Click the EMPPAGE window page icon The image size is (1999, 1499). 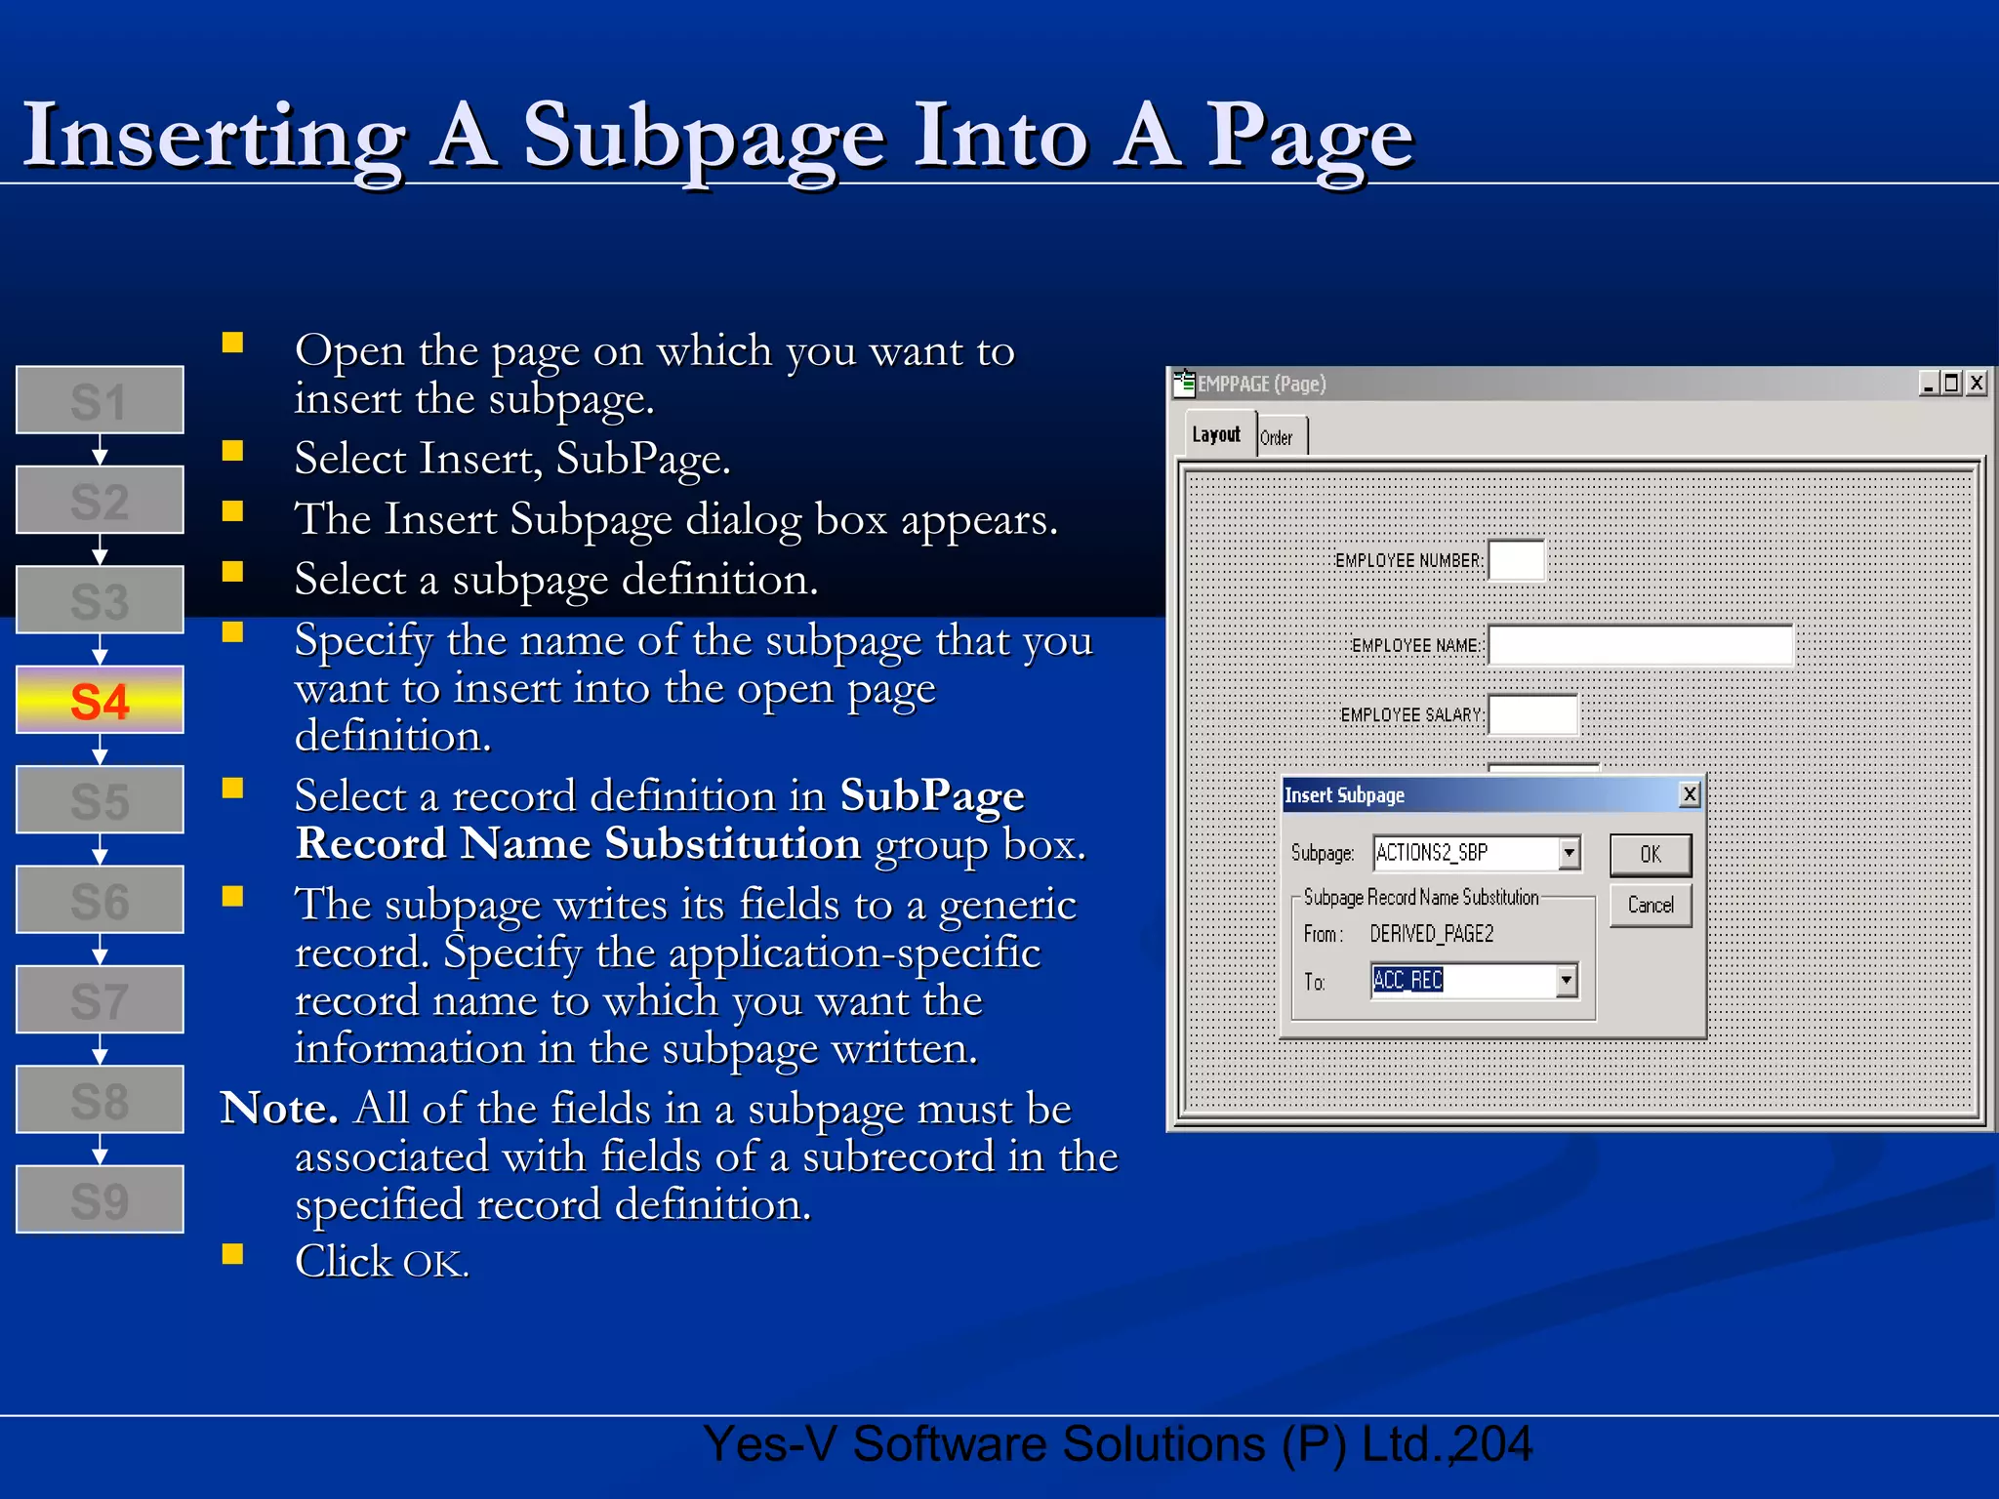1184,383
